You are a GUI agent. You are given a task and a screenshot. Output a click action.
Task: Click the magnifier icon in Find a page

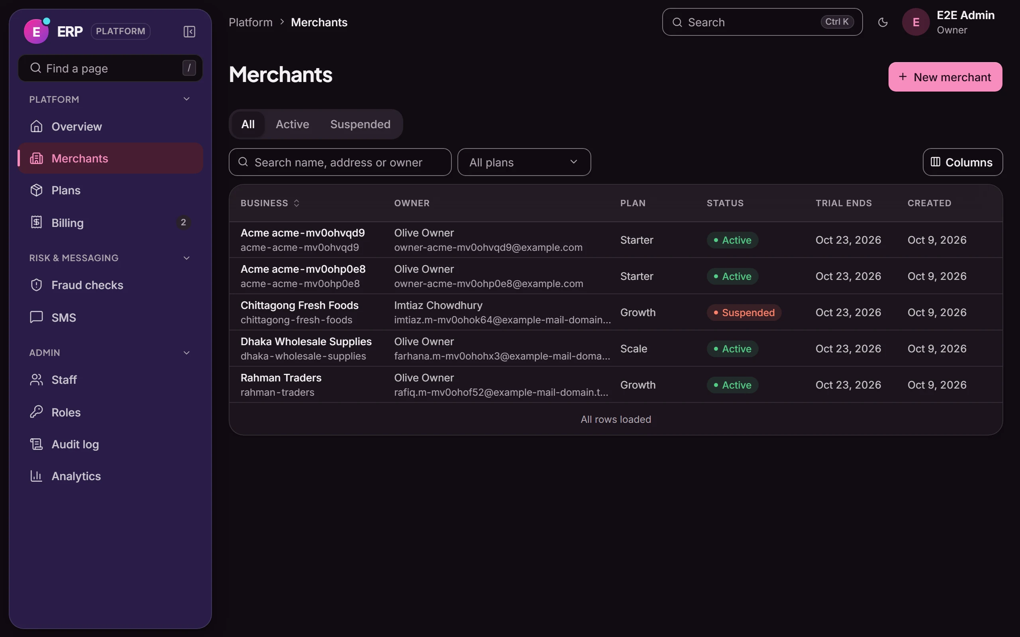coord(36,68)
